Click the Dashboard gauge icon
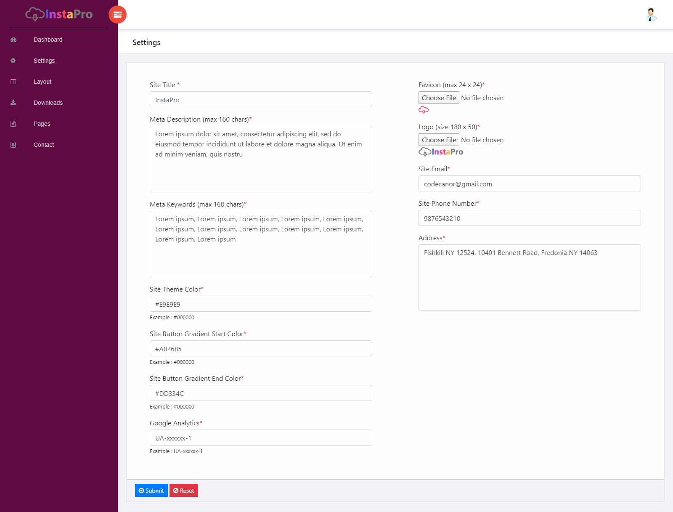Viewport: 673px width, 512px height. (x=13, y=40)
